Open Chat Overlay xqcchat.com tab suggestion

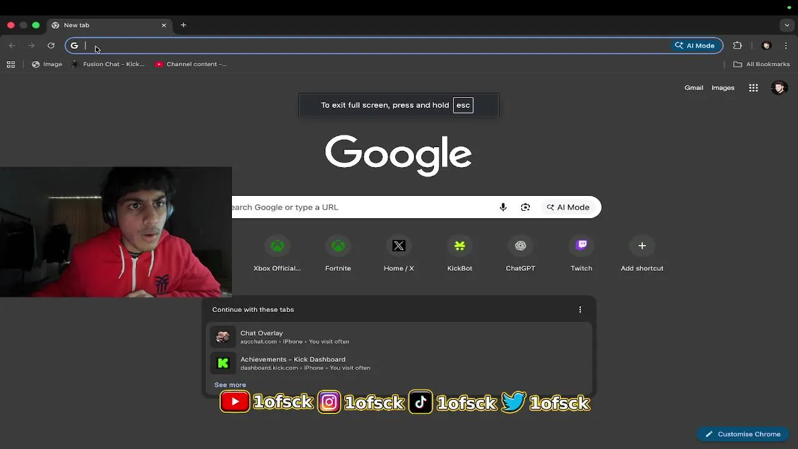399,337
